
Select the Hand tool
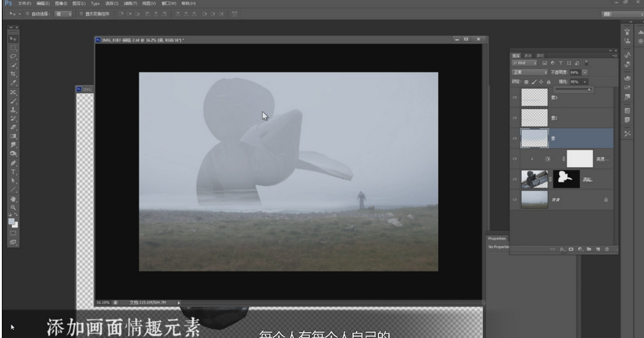tap(13, 199)
